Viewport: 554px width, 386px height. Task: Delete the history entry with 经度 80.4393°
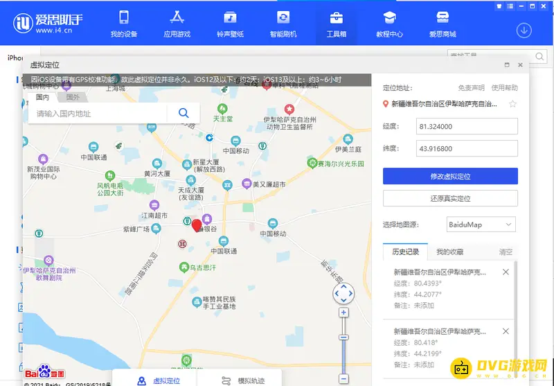pos(506,272)
